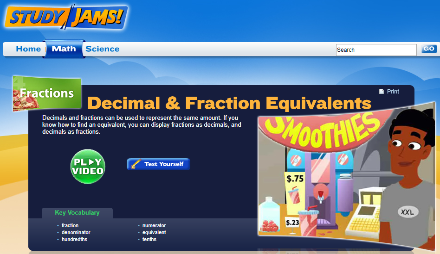Viewport: 440px width, 254px height.
Task: Click the Print link text
Action: [x=393, y=92]
